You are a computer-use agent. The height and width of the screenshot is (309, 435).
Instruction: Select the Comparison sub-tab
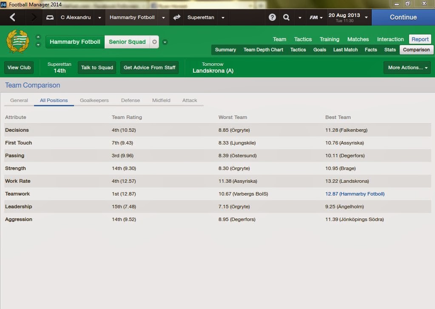click(x=416, y=50)
